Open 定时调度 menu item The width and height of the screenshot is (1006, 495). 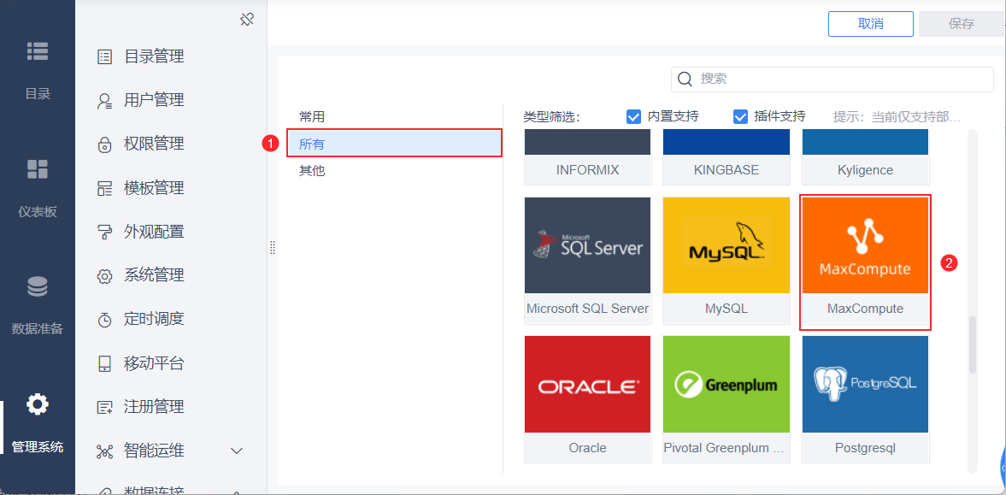point(154,319)
